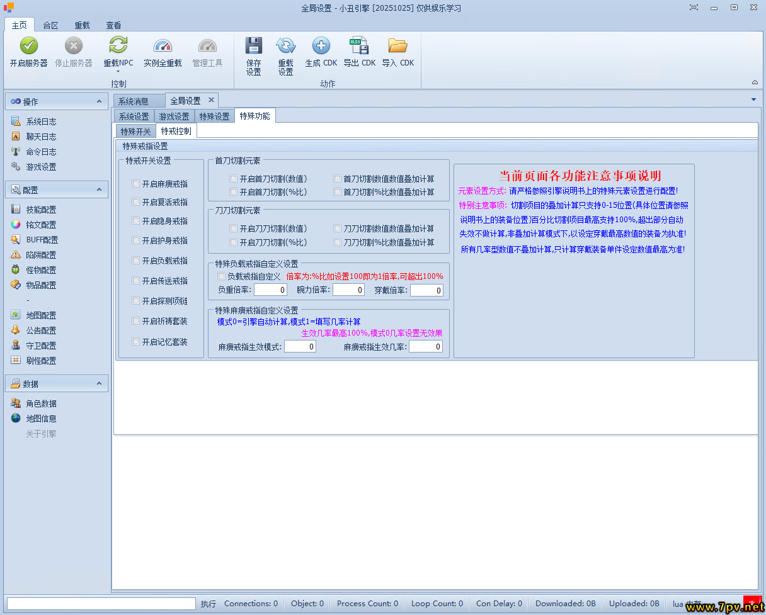Enable the 开启麻痹戒指 checkbox
Screen dimensions: 766x615
(x=135, y=184)
